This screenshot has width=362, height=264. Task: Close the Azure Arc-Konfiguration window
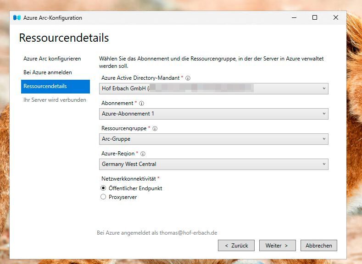[336, 17]
